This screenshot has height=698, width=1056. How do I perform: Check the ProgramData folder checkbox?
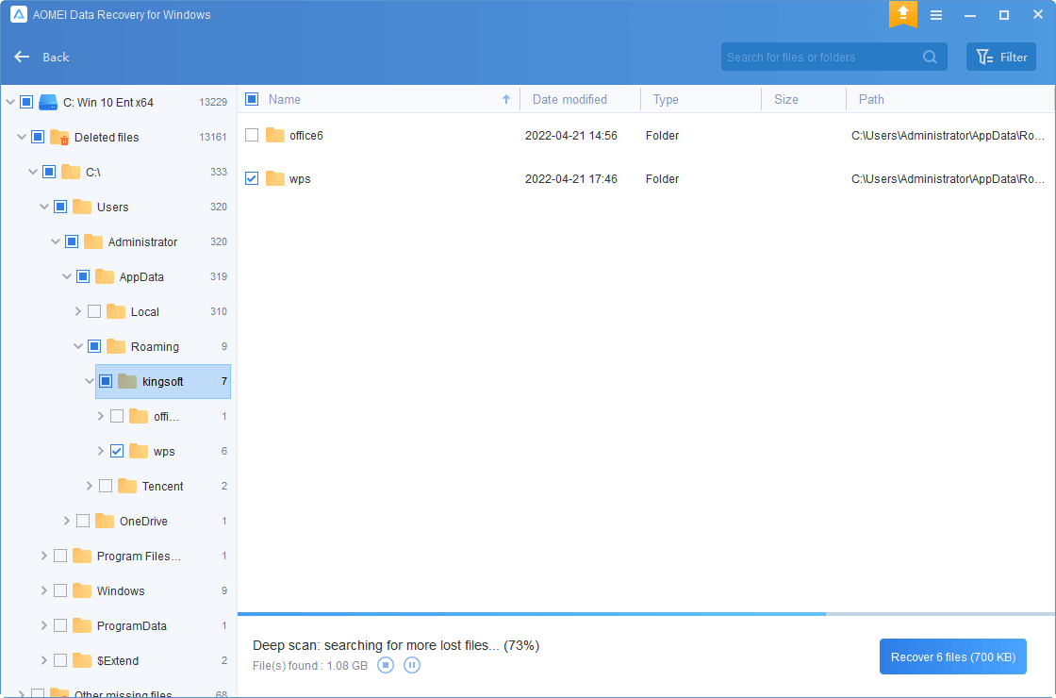(x=60, y=626)
